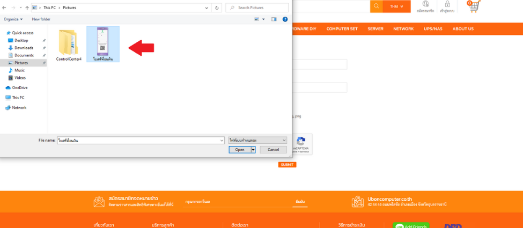Click the shopping cart icon
The height and width of the screenshot is (228, 523).
474,6
